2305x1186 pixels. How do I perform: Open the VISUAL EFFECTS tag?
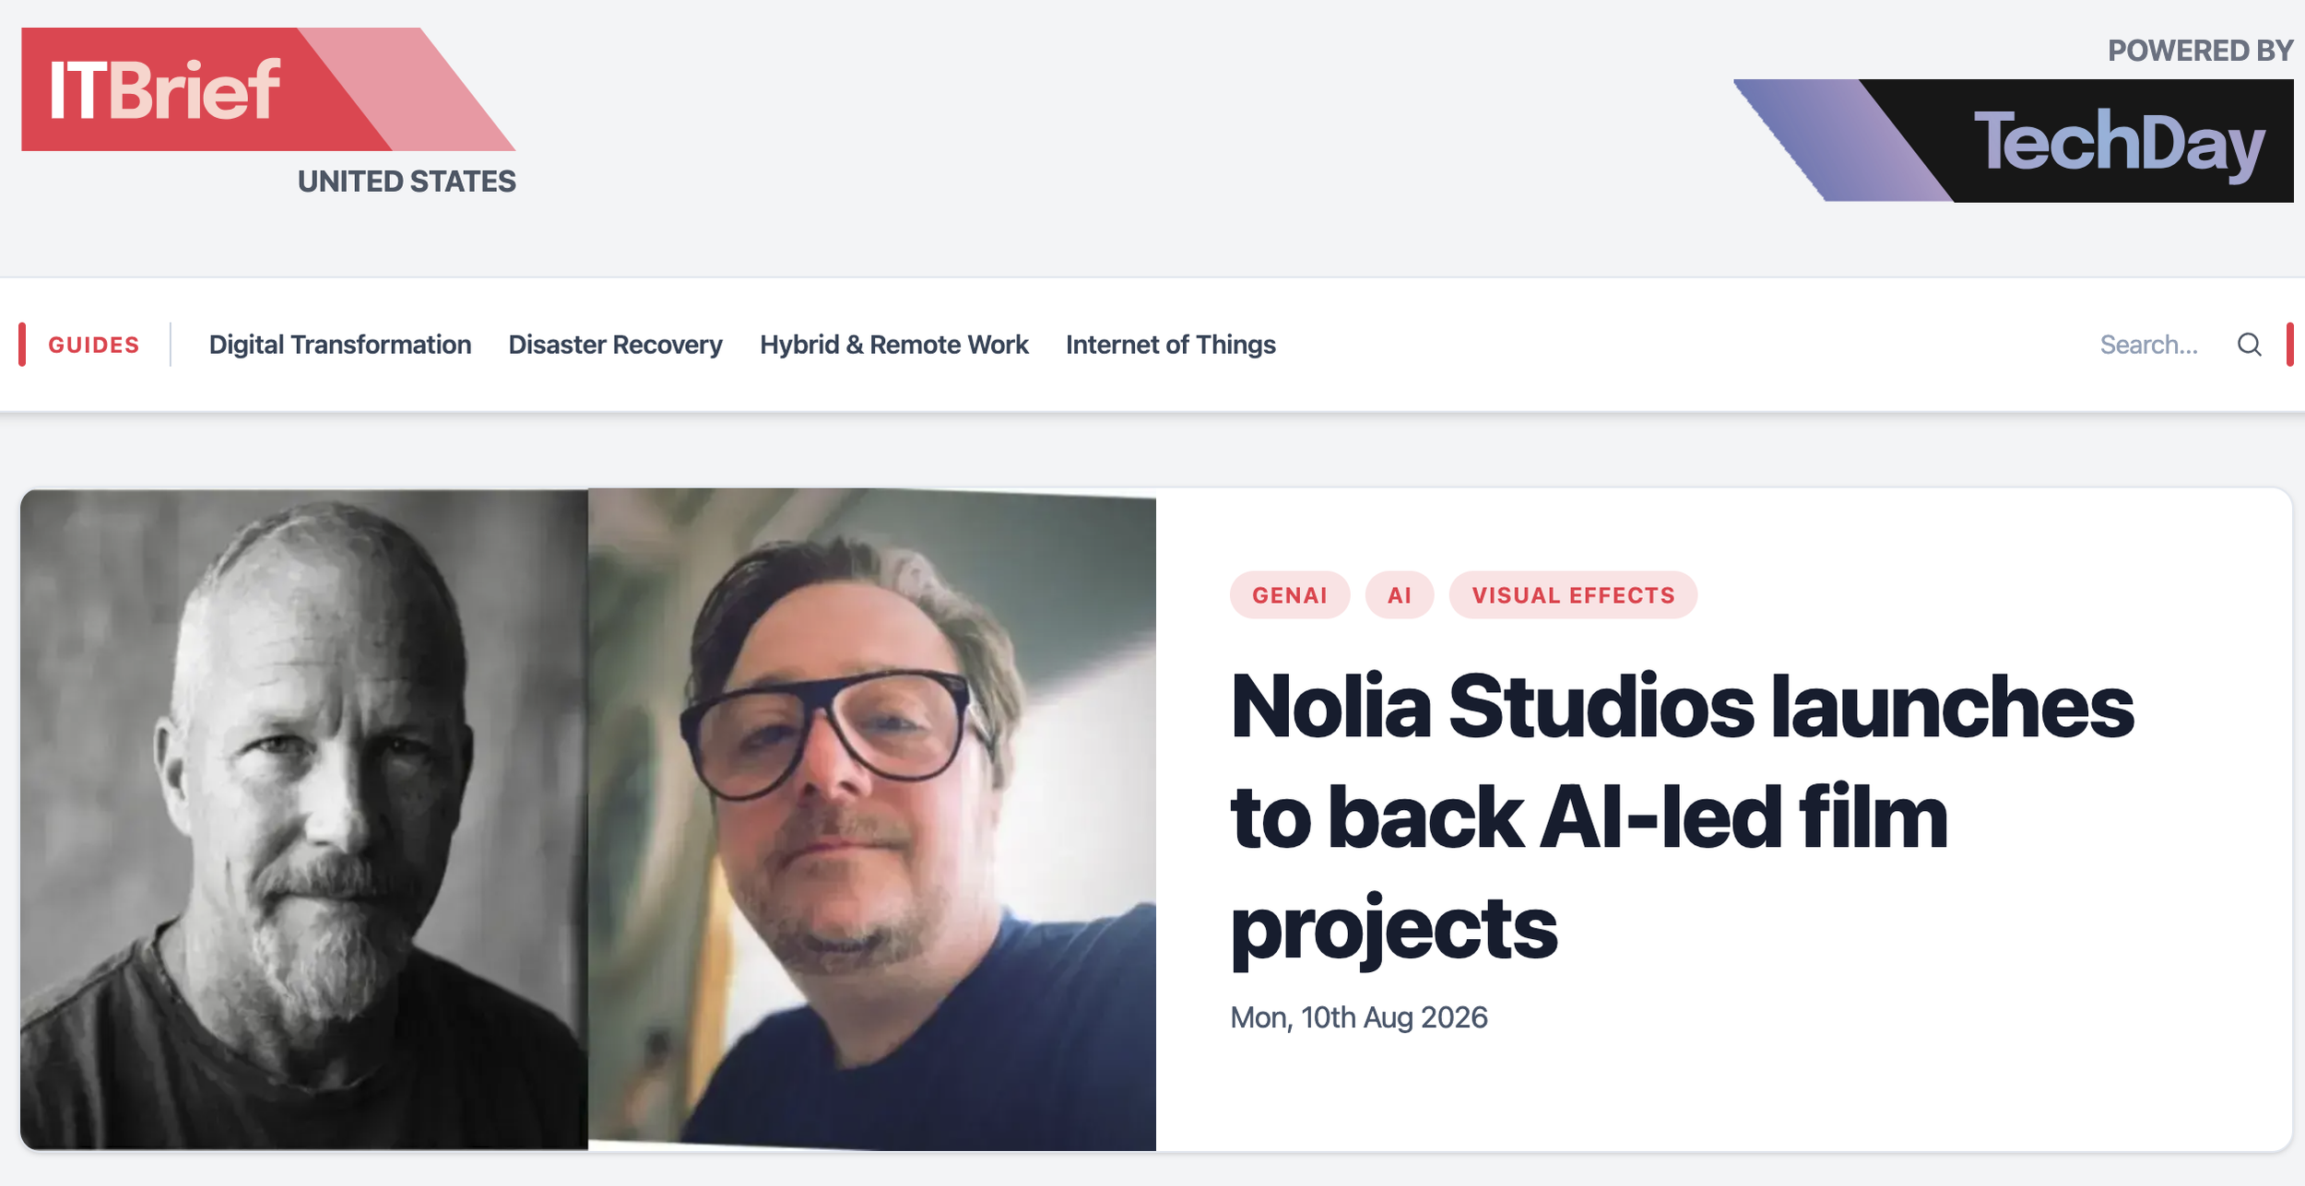pos(1573,595)
